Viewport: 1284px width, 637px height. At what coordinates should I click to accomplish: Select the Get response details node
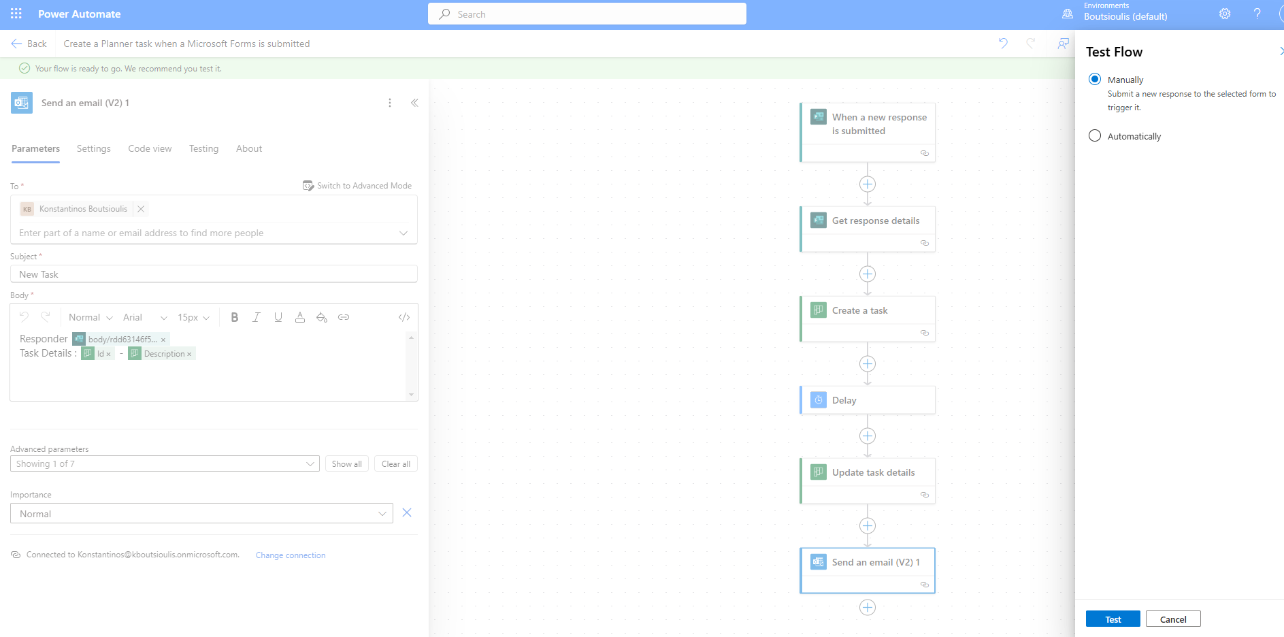(868, 229)
